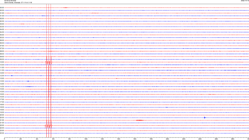
Task: Select the 09:00 trace time label
Action: click(x=2, y=57)
